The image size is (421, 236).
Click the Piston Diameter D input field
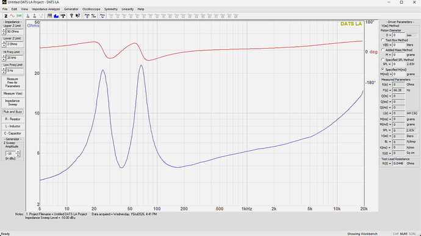398,35
